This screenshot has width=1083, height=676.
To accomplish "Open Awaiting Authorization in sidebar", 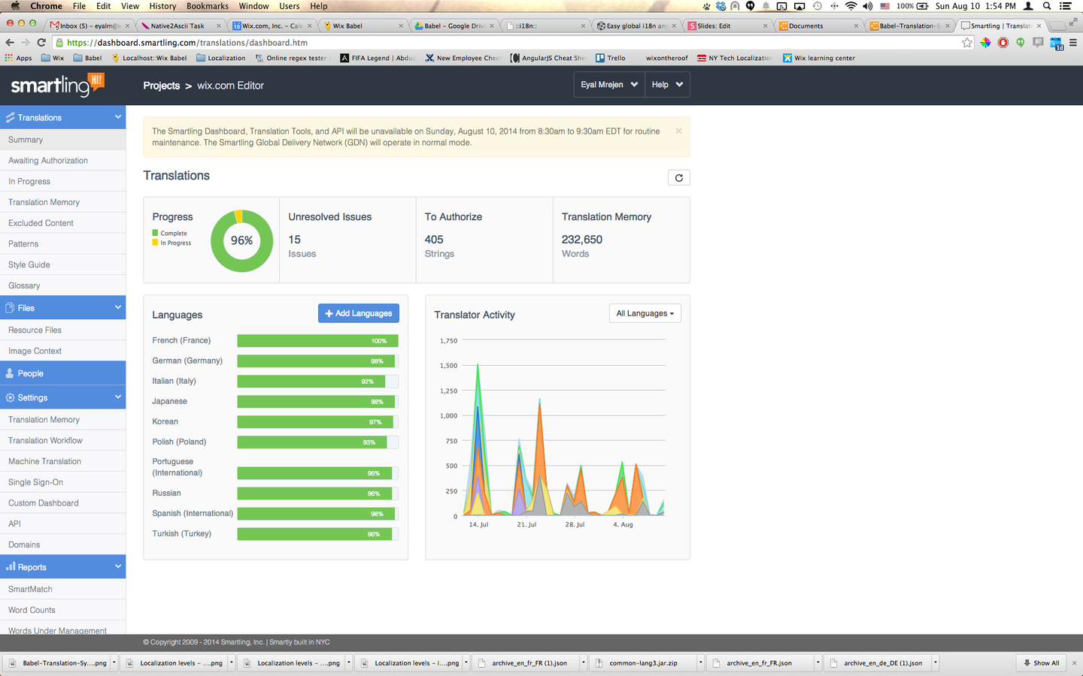I will point(63,161).
